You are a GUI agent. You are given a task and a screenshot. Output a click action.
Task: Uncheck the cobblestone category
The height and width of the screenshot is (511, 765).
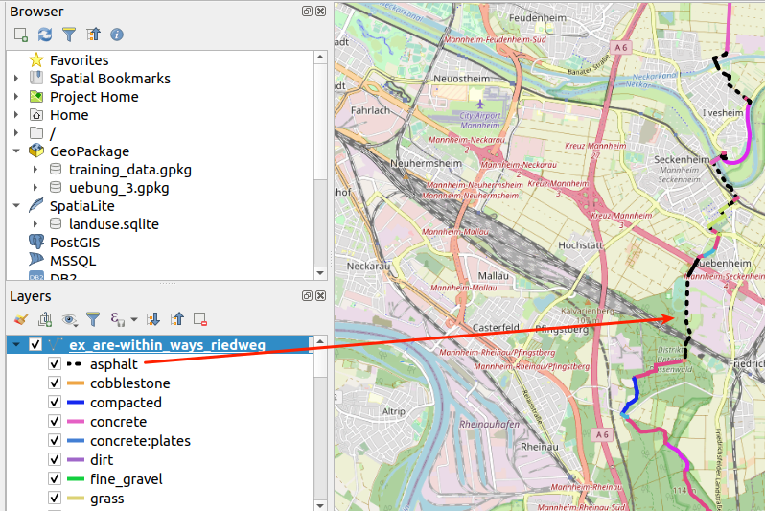tap(55, 383)
